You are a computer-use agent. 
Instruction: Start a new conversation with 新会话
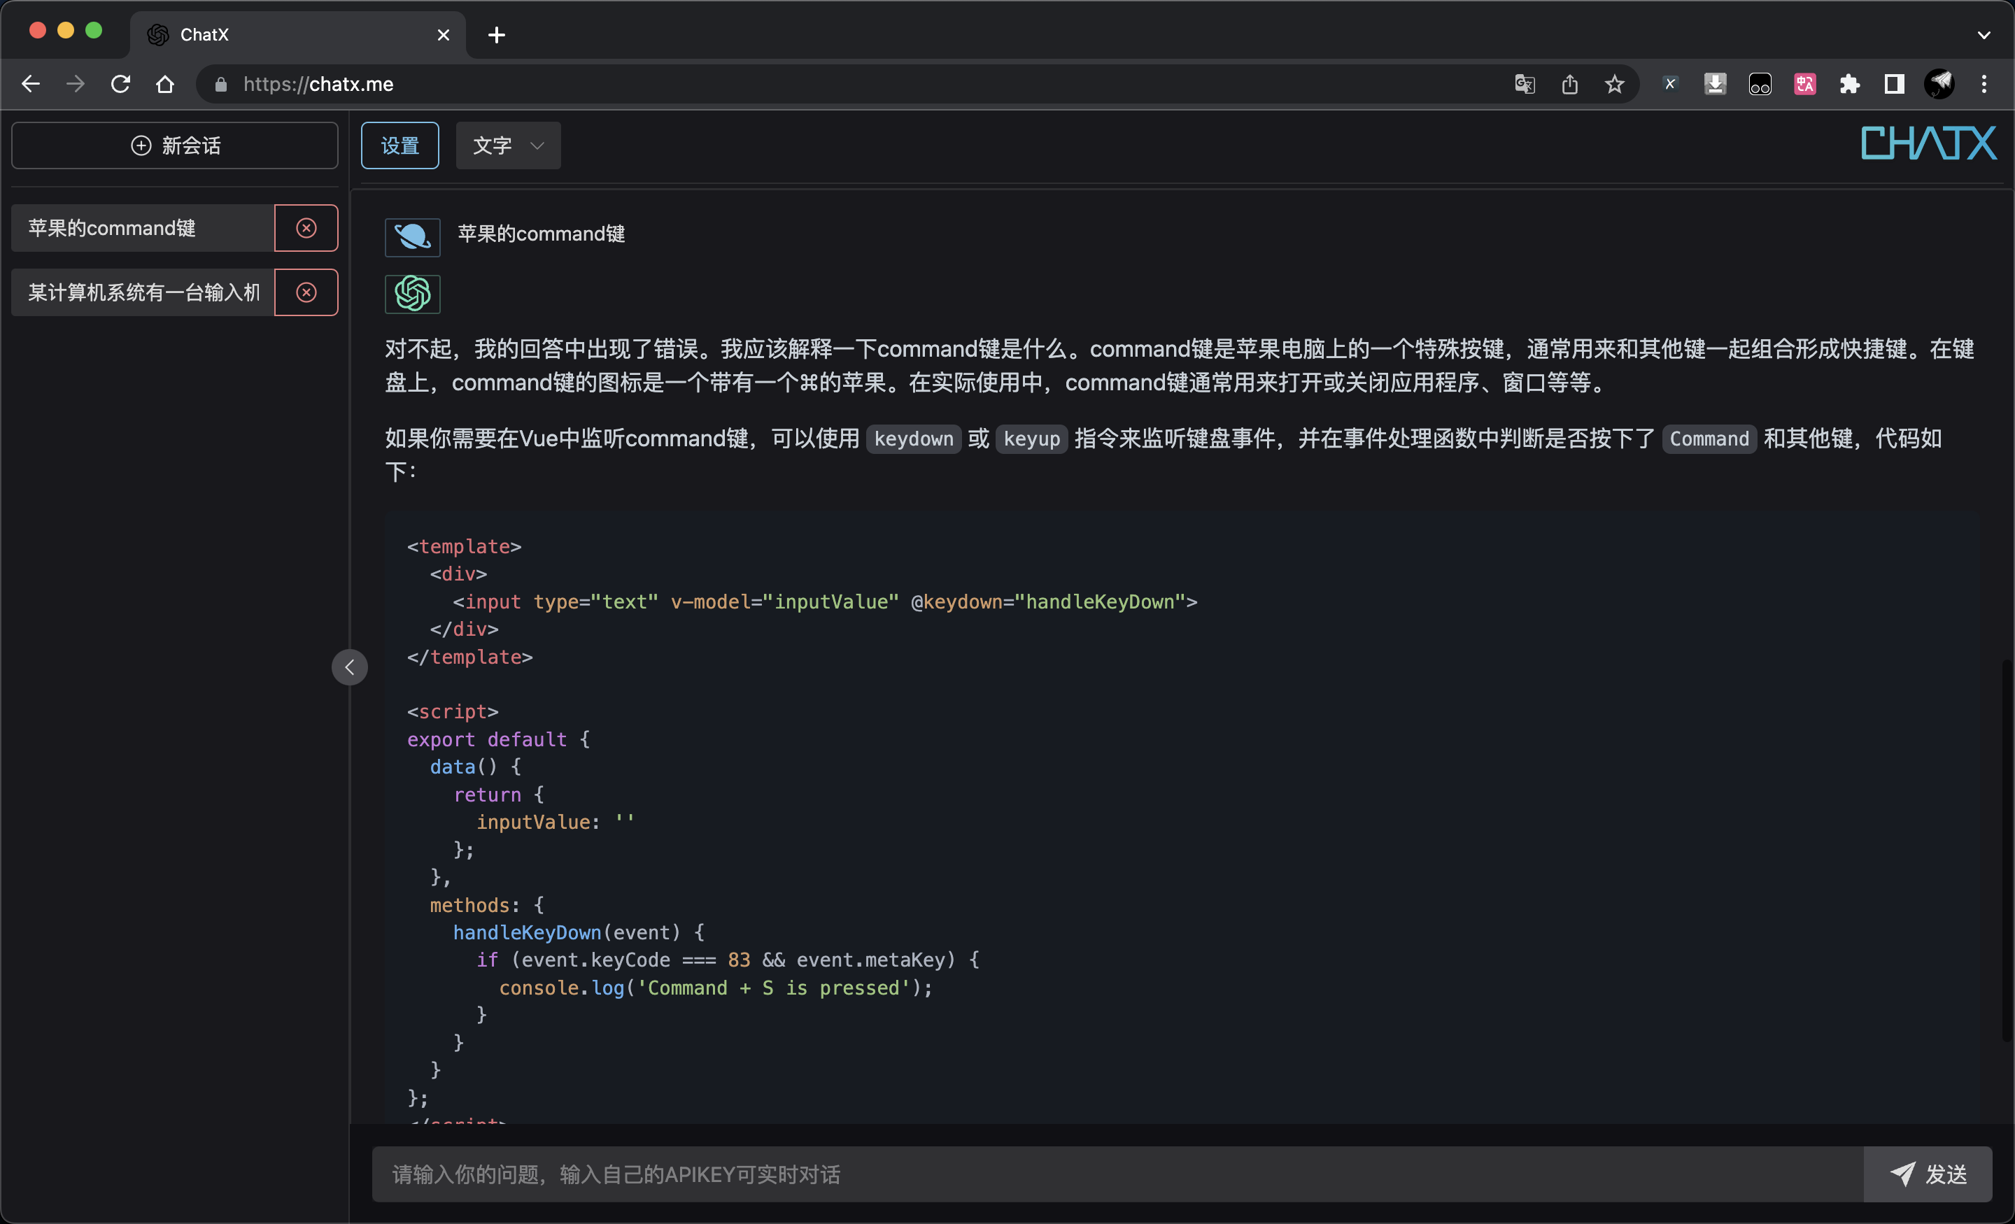point(175,145)
